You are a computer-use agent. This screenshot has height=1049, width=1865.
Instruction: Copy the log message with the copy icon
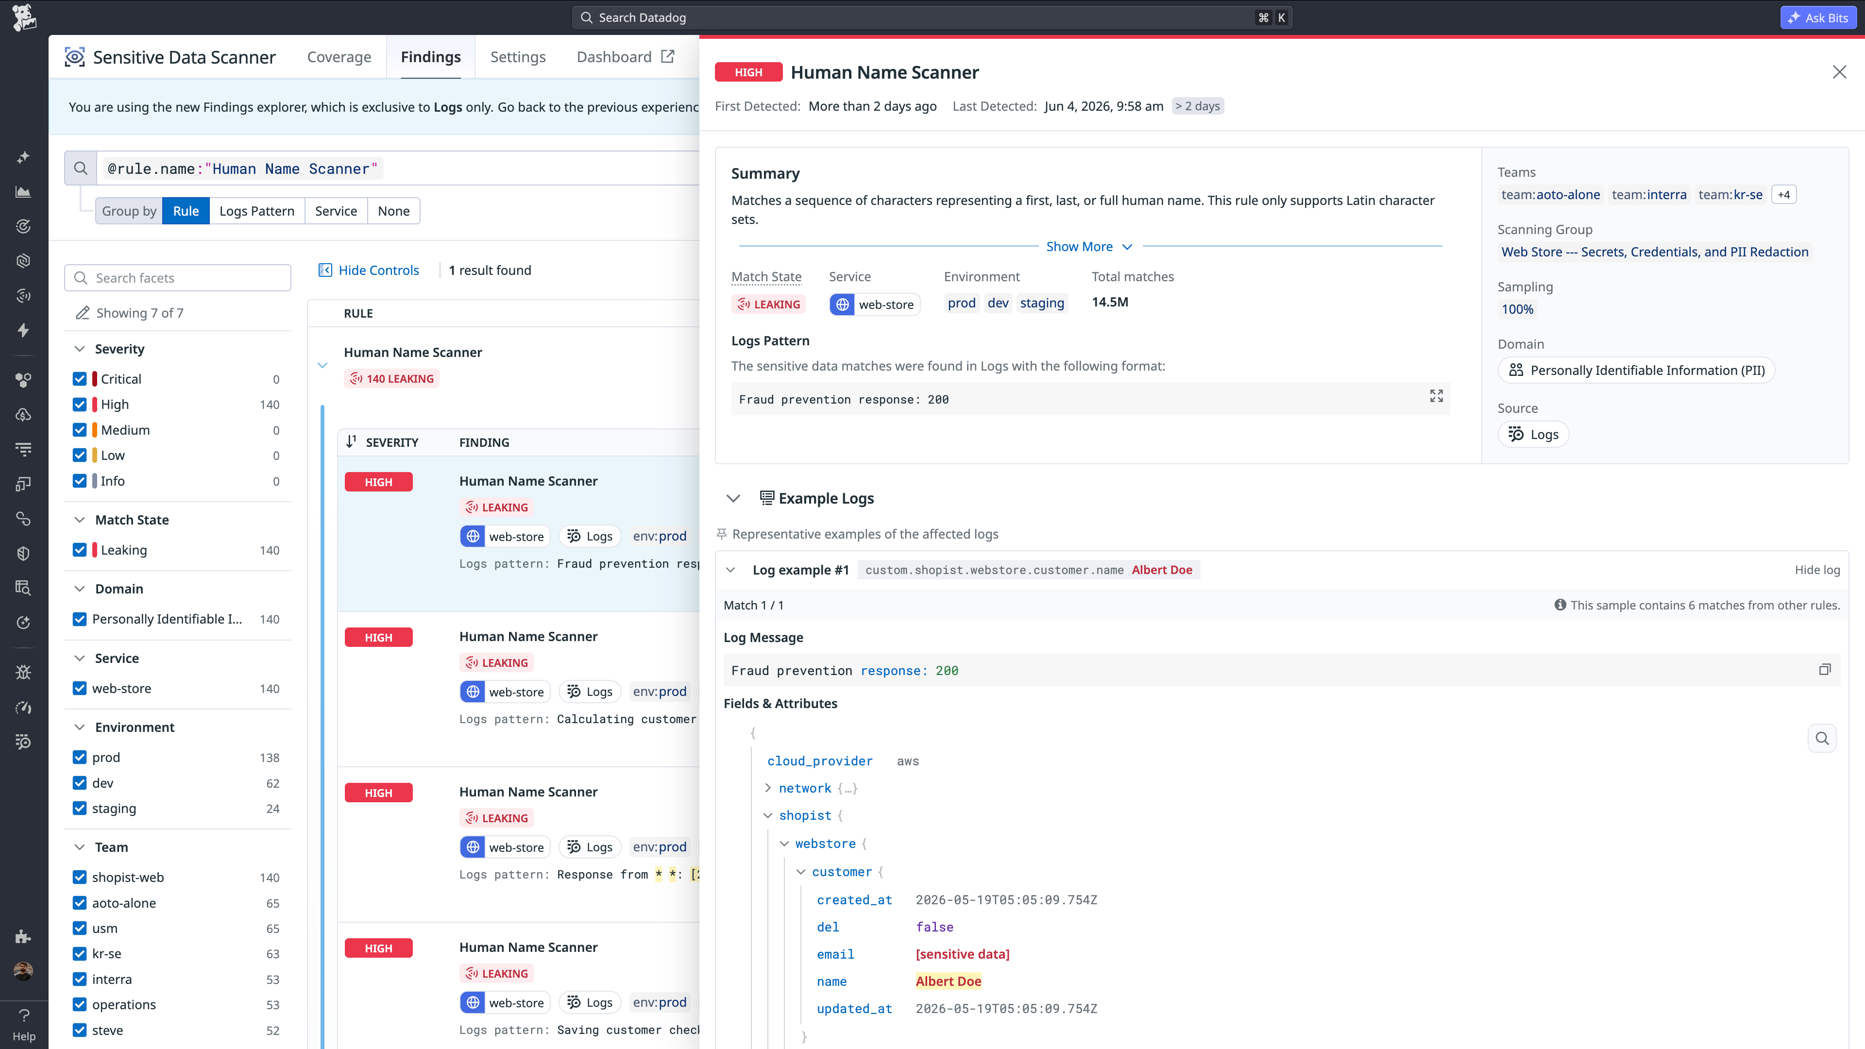pos(1825,670)
